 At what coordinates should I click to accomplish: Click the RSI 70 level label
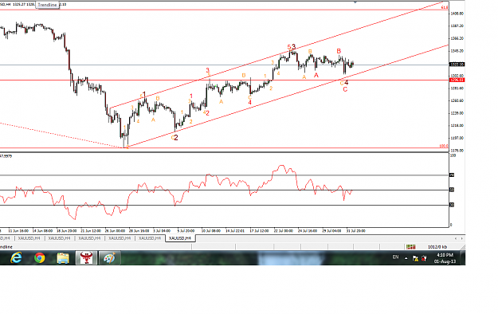(x=452, y=175)
